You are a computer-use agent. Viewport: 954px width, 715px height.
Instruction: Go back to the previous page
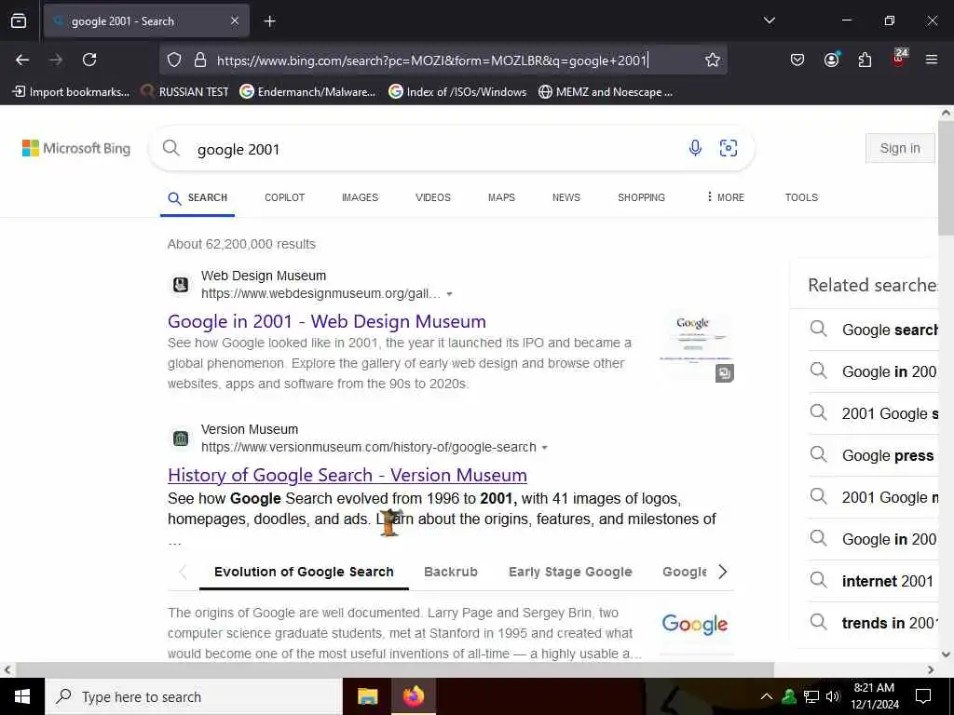pos(22,60)
